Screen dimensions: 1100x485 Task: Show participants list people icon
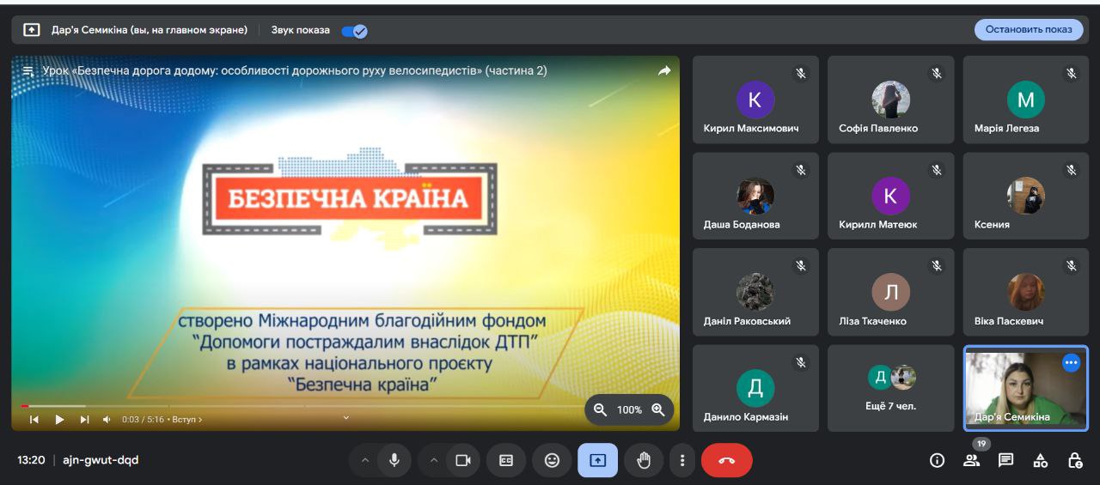971,461
